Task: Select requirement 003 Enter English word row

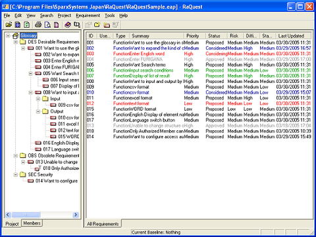Action: click(199, 54)
